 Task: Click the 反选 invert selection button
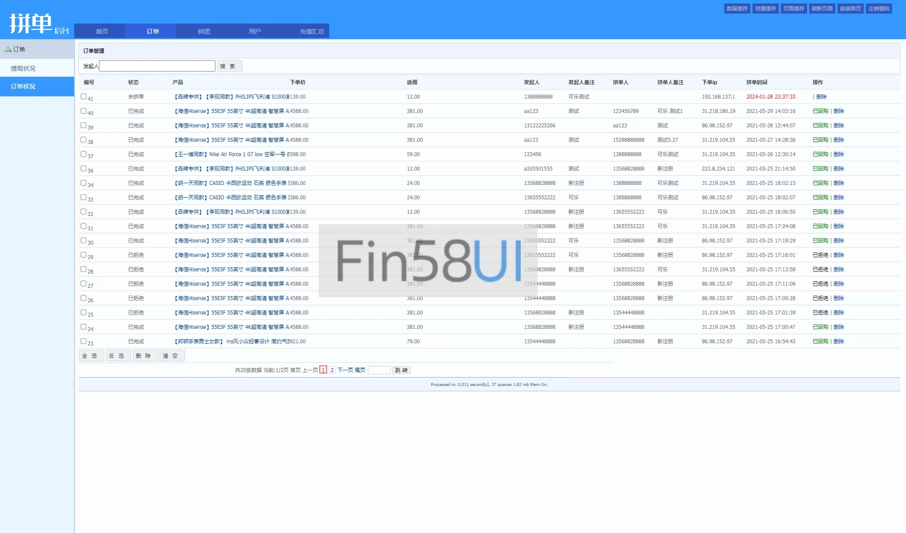point(118,356)
